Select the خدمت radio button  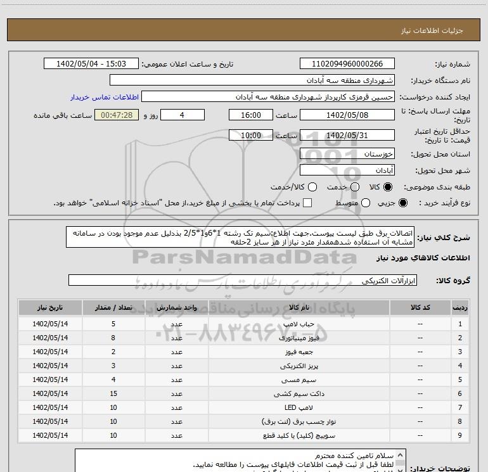[355, 187]
